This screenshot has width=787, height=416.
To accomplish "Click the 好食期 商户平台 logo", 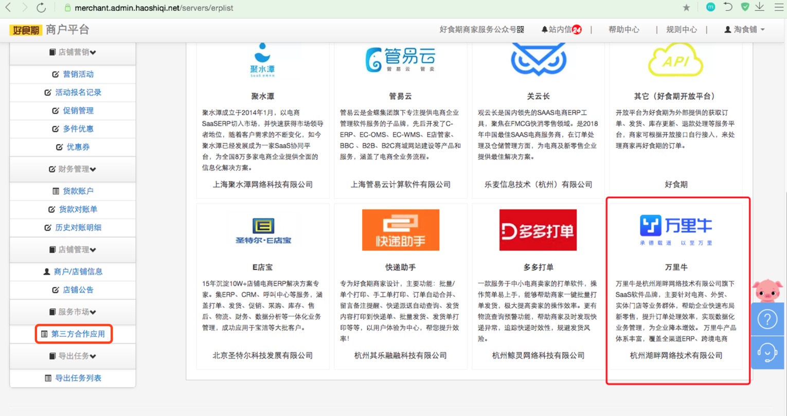I will coord(49,30).
